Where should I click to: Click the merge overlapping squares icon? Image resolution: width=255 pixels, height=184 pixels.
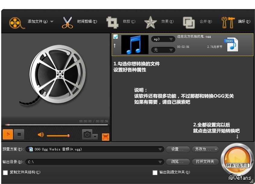(x=189, y=22)
